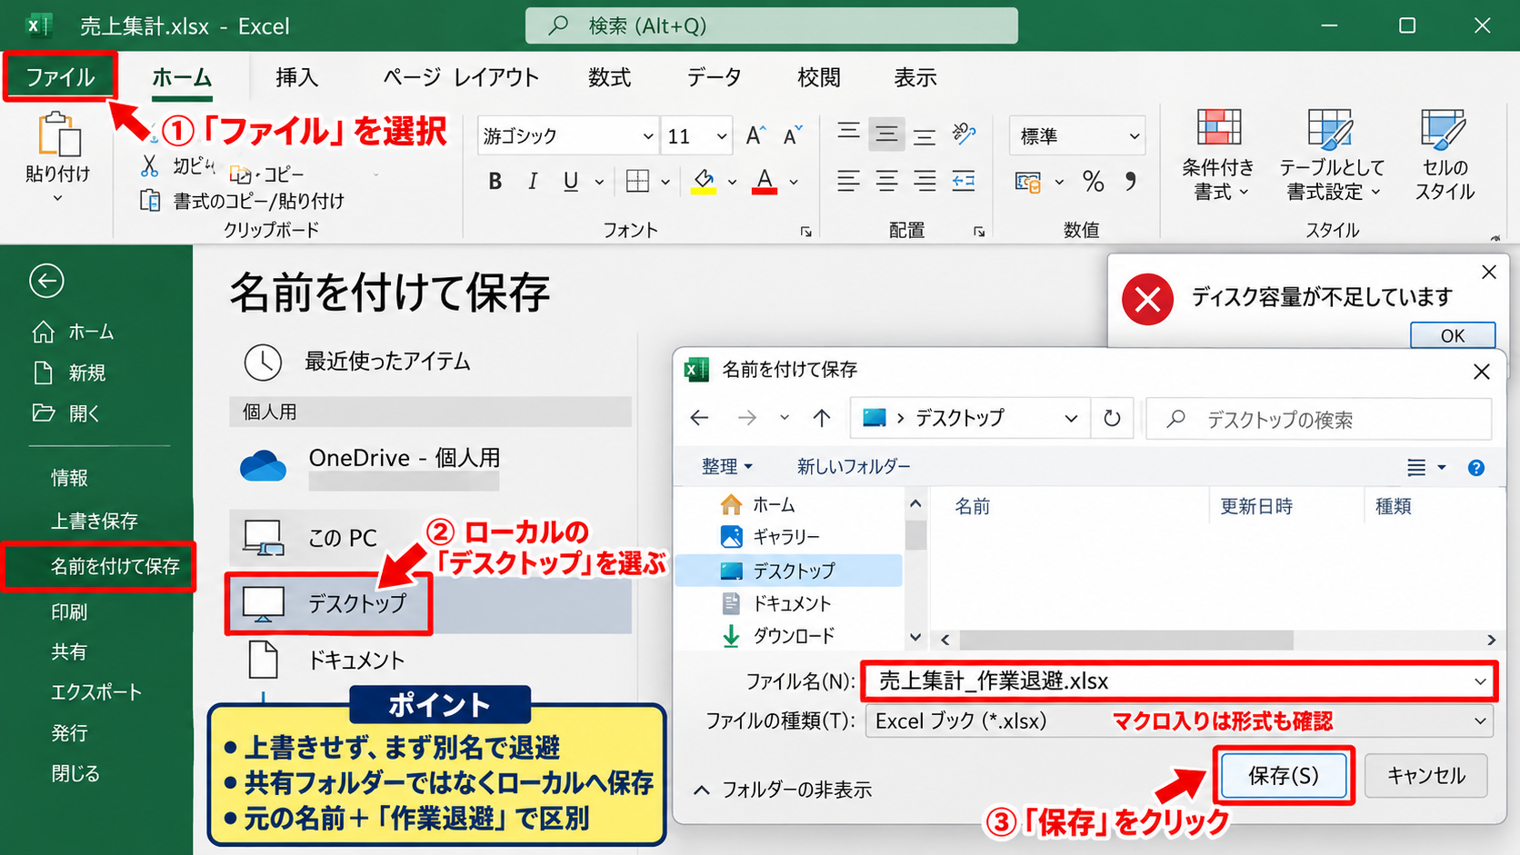Screen dimensions: 1520x855
Task: Refresh the Save As dialog folder
Action: (1112, 418)
